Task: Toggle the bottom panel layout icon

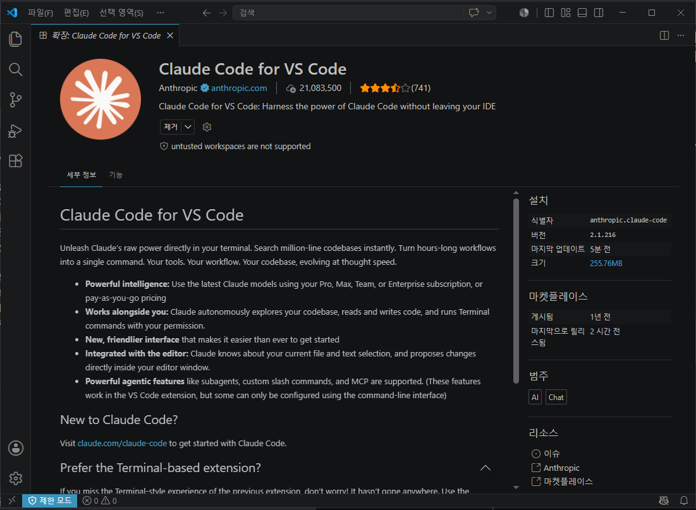Action: coord(582,13)
